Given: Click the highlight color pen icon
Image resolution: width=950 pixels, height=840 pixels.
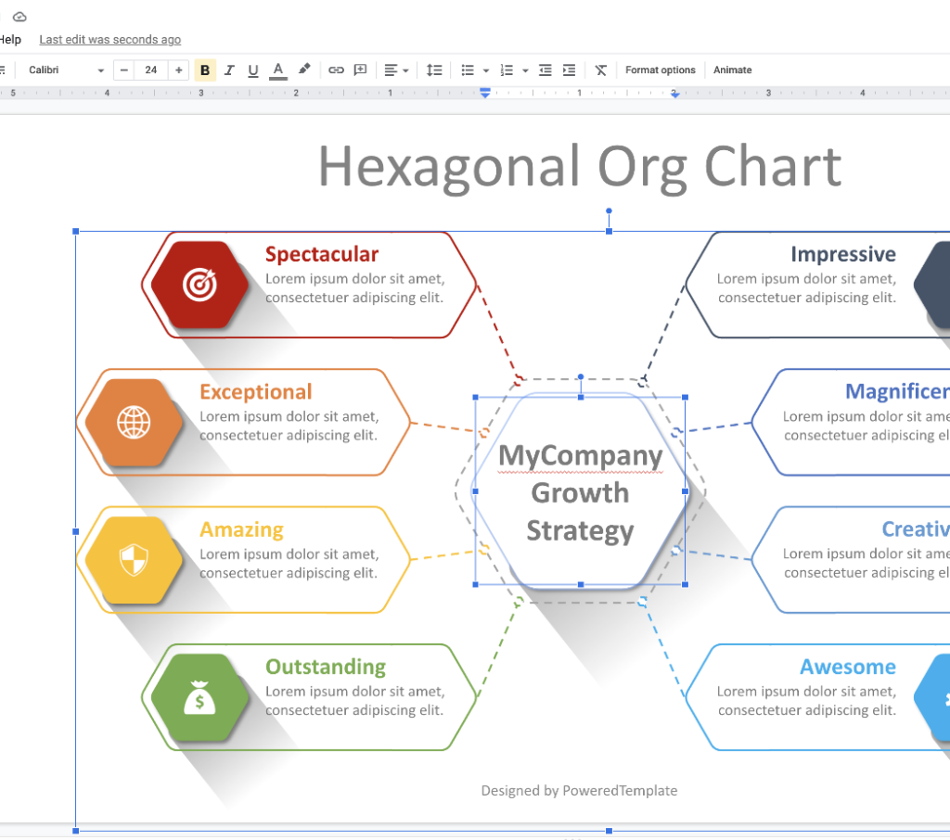Looking at the screenshot, I should point(304,70).
